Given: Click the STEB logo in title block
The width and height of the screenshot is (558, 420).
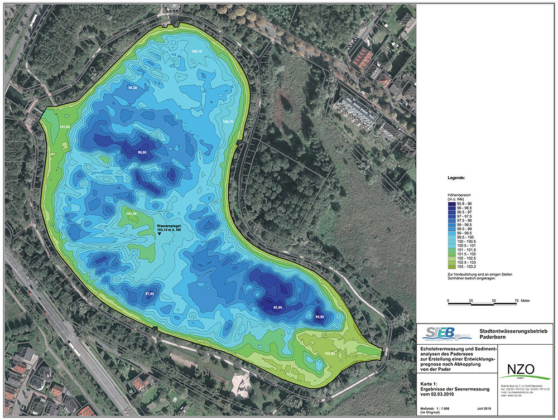Looking at the screenshot, I should 438,333.
